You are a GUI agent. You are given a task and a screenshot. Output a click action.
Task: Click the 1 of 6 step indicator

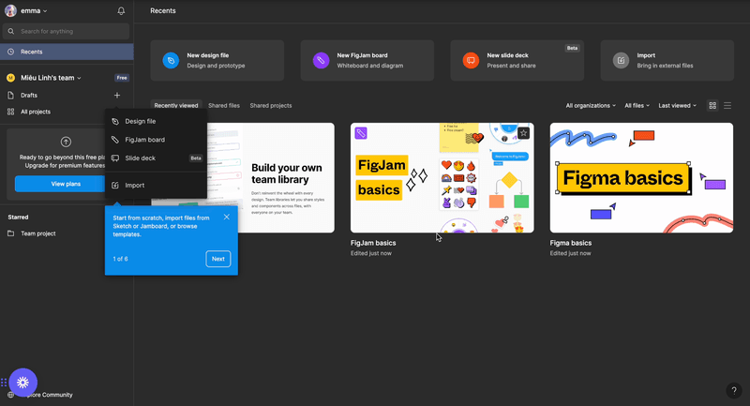click(x=121, y=259)
